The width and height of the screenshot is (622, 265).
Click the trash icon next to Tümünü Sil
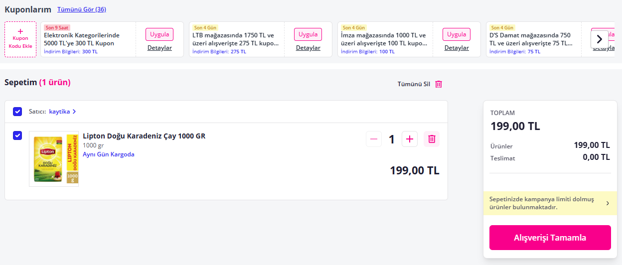click(439, 84)
